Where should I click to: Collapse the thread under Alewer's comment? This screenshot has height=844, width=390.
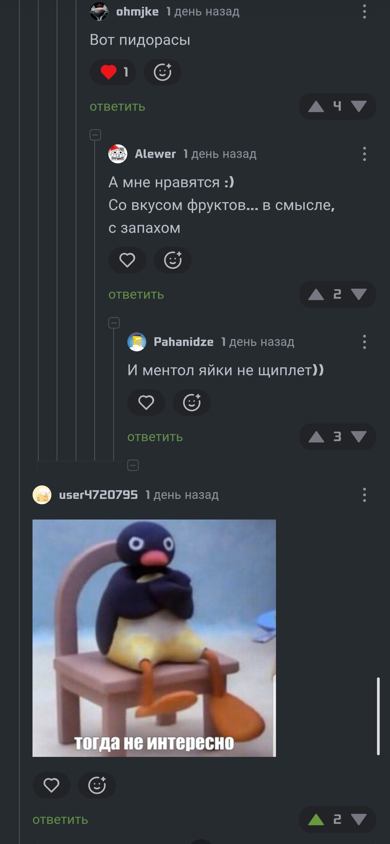(114, 323)
